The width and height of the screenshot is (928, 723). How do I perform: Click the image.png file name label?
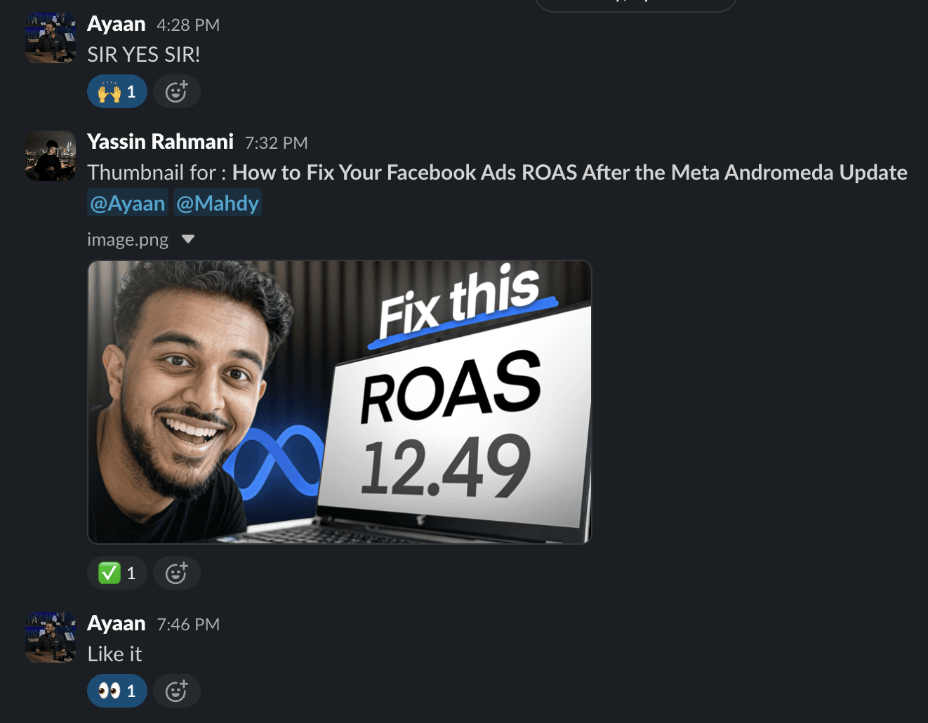click(x=128, y=240)
